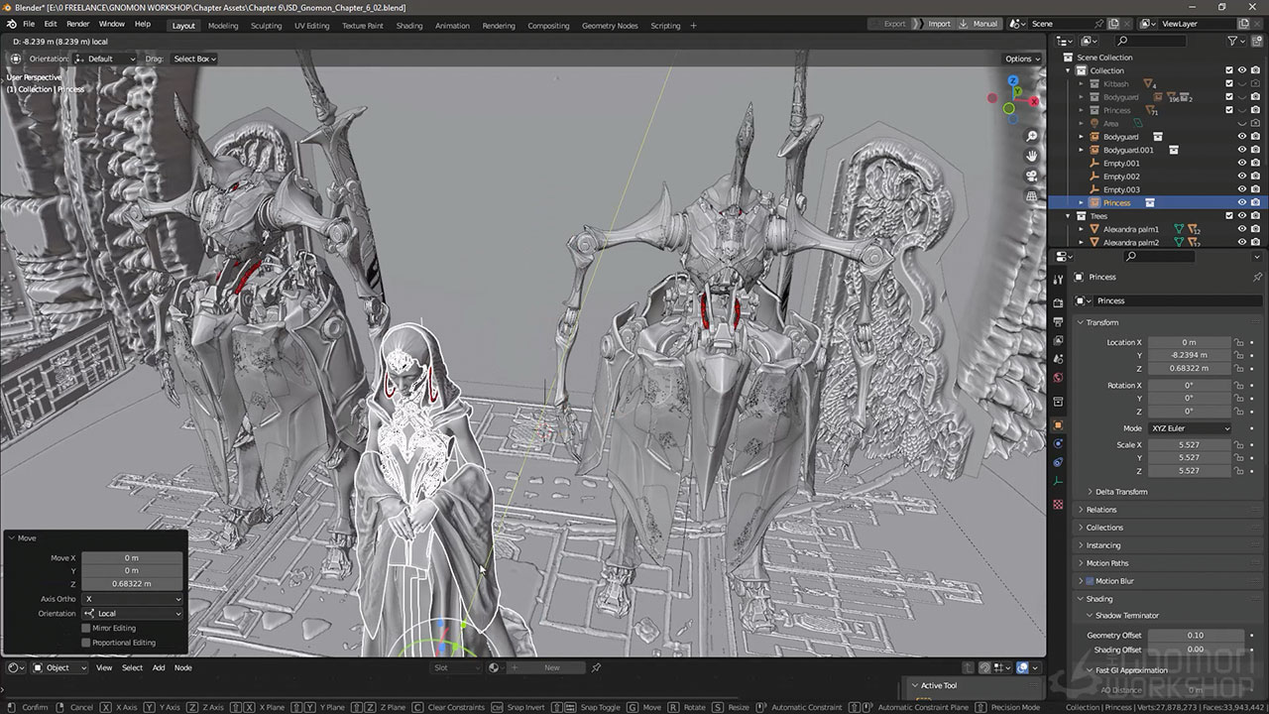Enable the Mirror Editing checkbox
Viewport: 1269px width, 714px height.
click(86, 628)
